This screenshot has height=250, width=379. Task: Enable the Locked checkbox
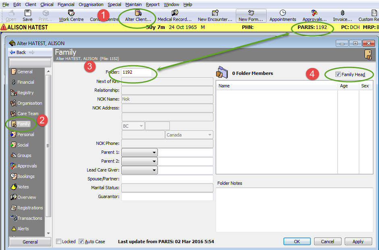tap(59, 242)
